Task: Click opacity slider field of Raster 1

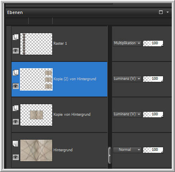Action: [153, 43]
